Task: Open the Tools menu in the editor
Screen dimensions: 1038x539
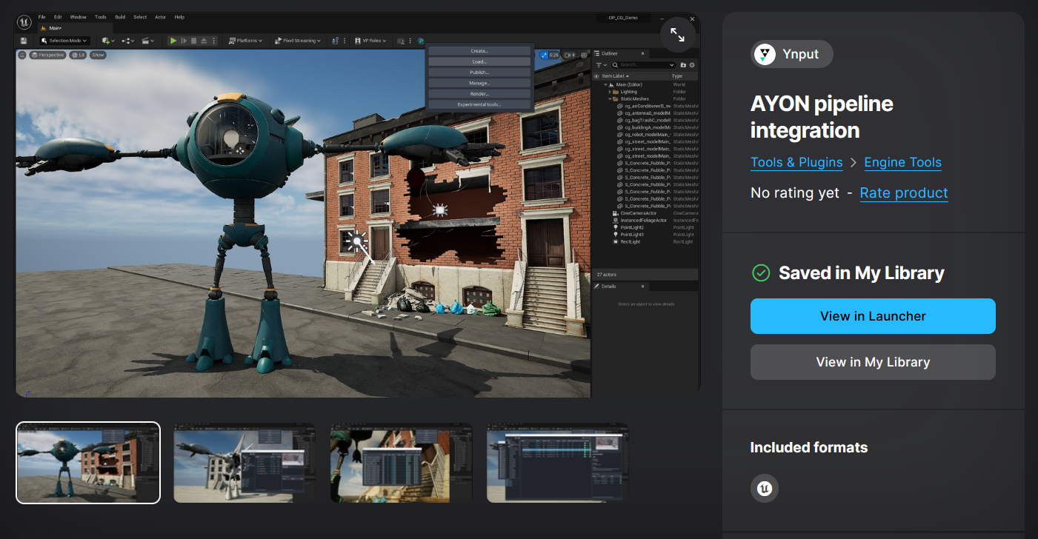Action: (101, 17)
